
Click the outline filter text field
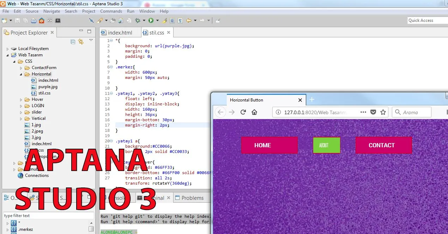(49, 216)
